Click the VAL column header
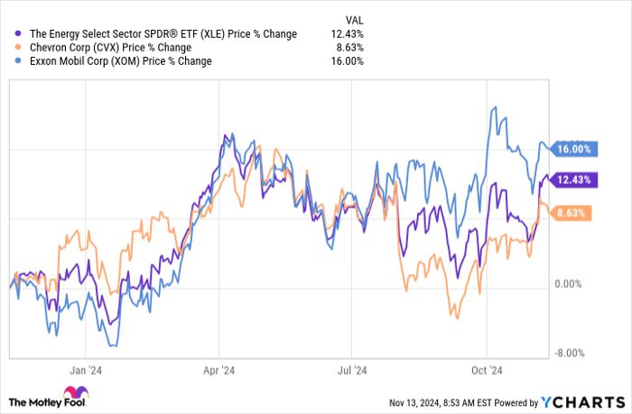 click(354, 19)
